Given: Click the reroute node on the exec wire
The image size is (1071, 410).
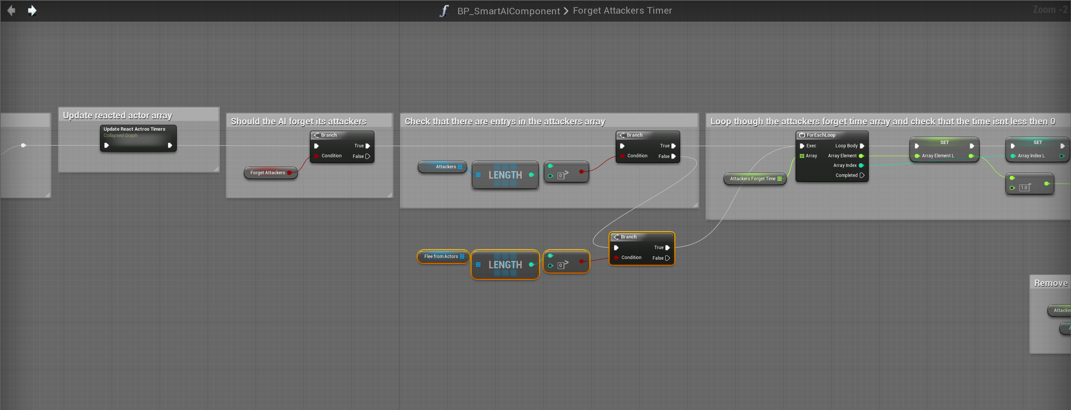Looking at the screenshot, I should click(x=23, y=145).
